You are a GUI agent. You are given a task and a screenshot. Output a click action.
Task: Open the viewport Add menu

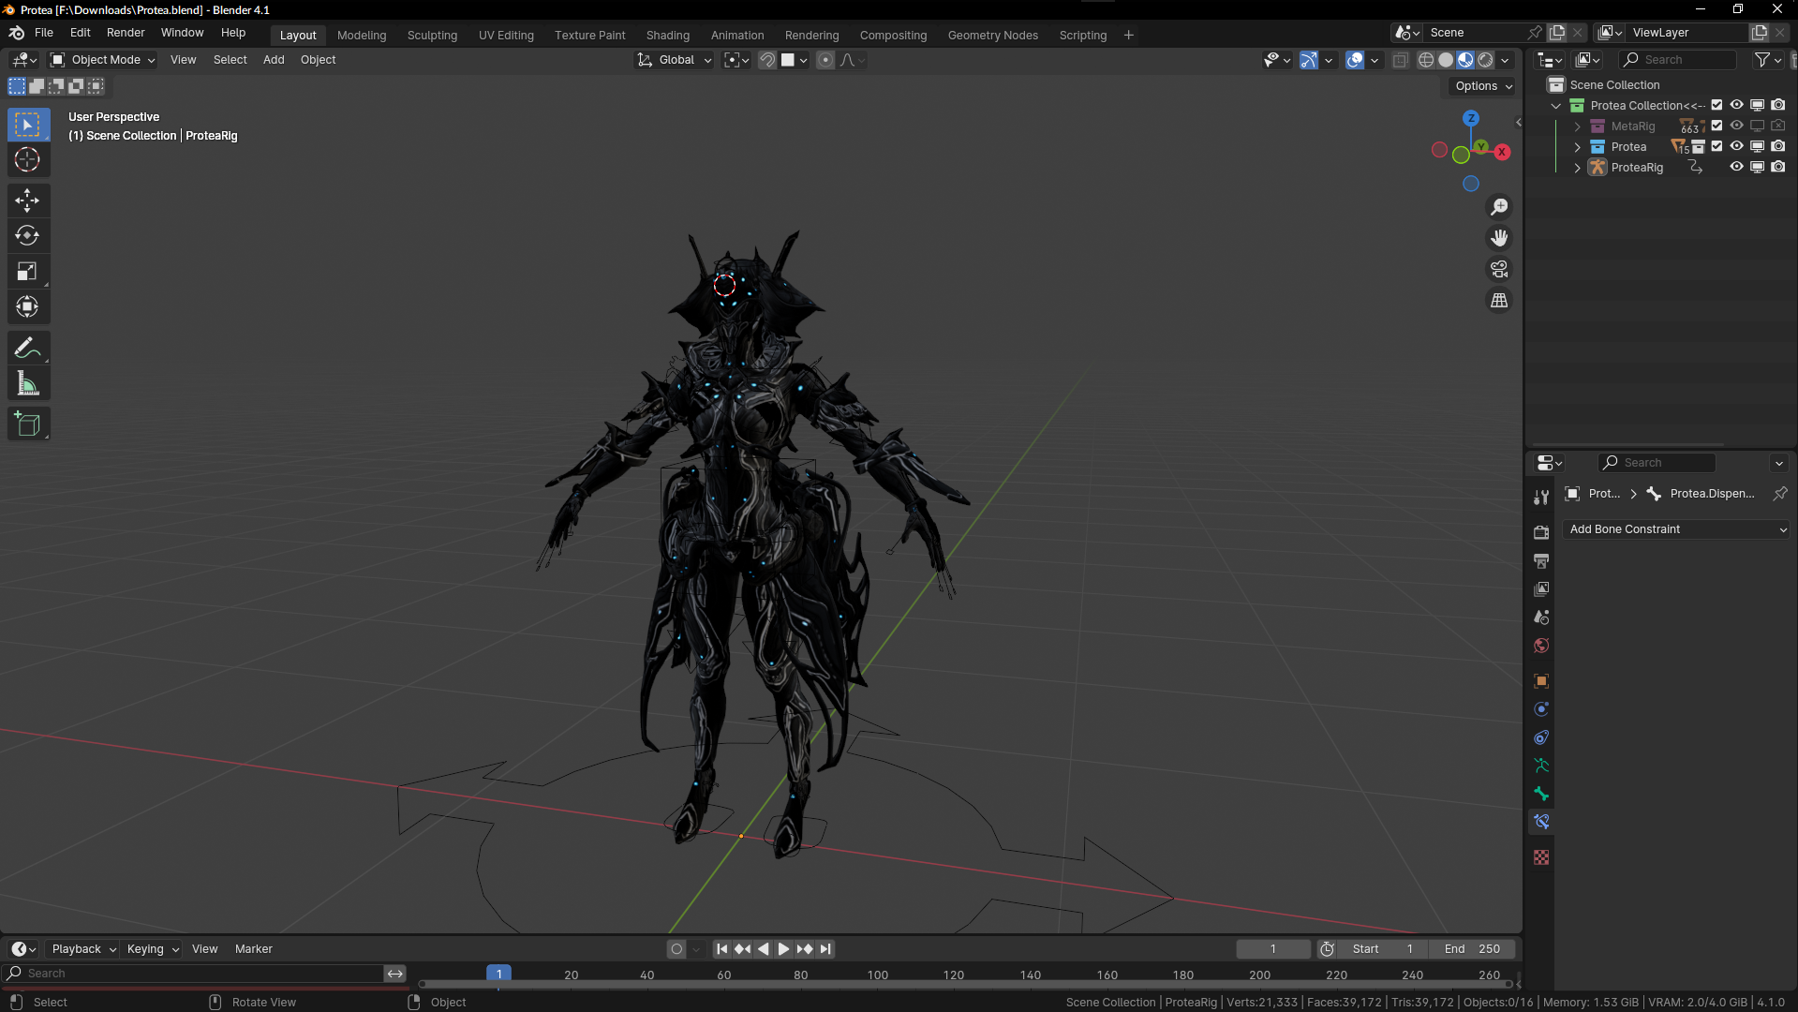(x=274, y=60)
